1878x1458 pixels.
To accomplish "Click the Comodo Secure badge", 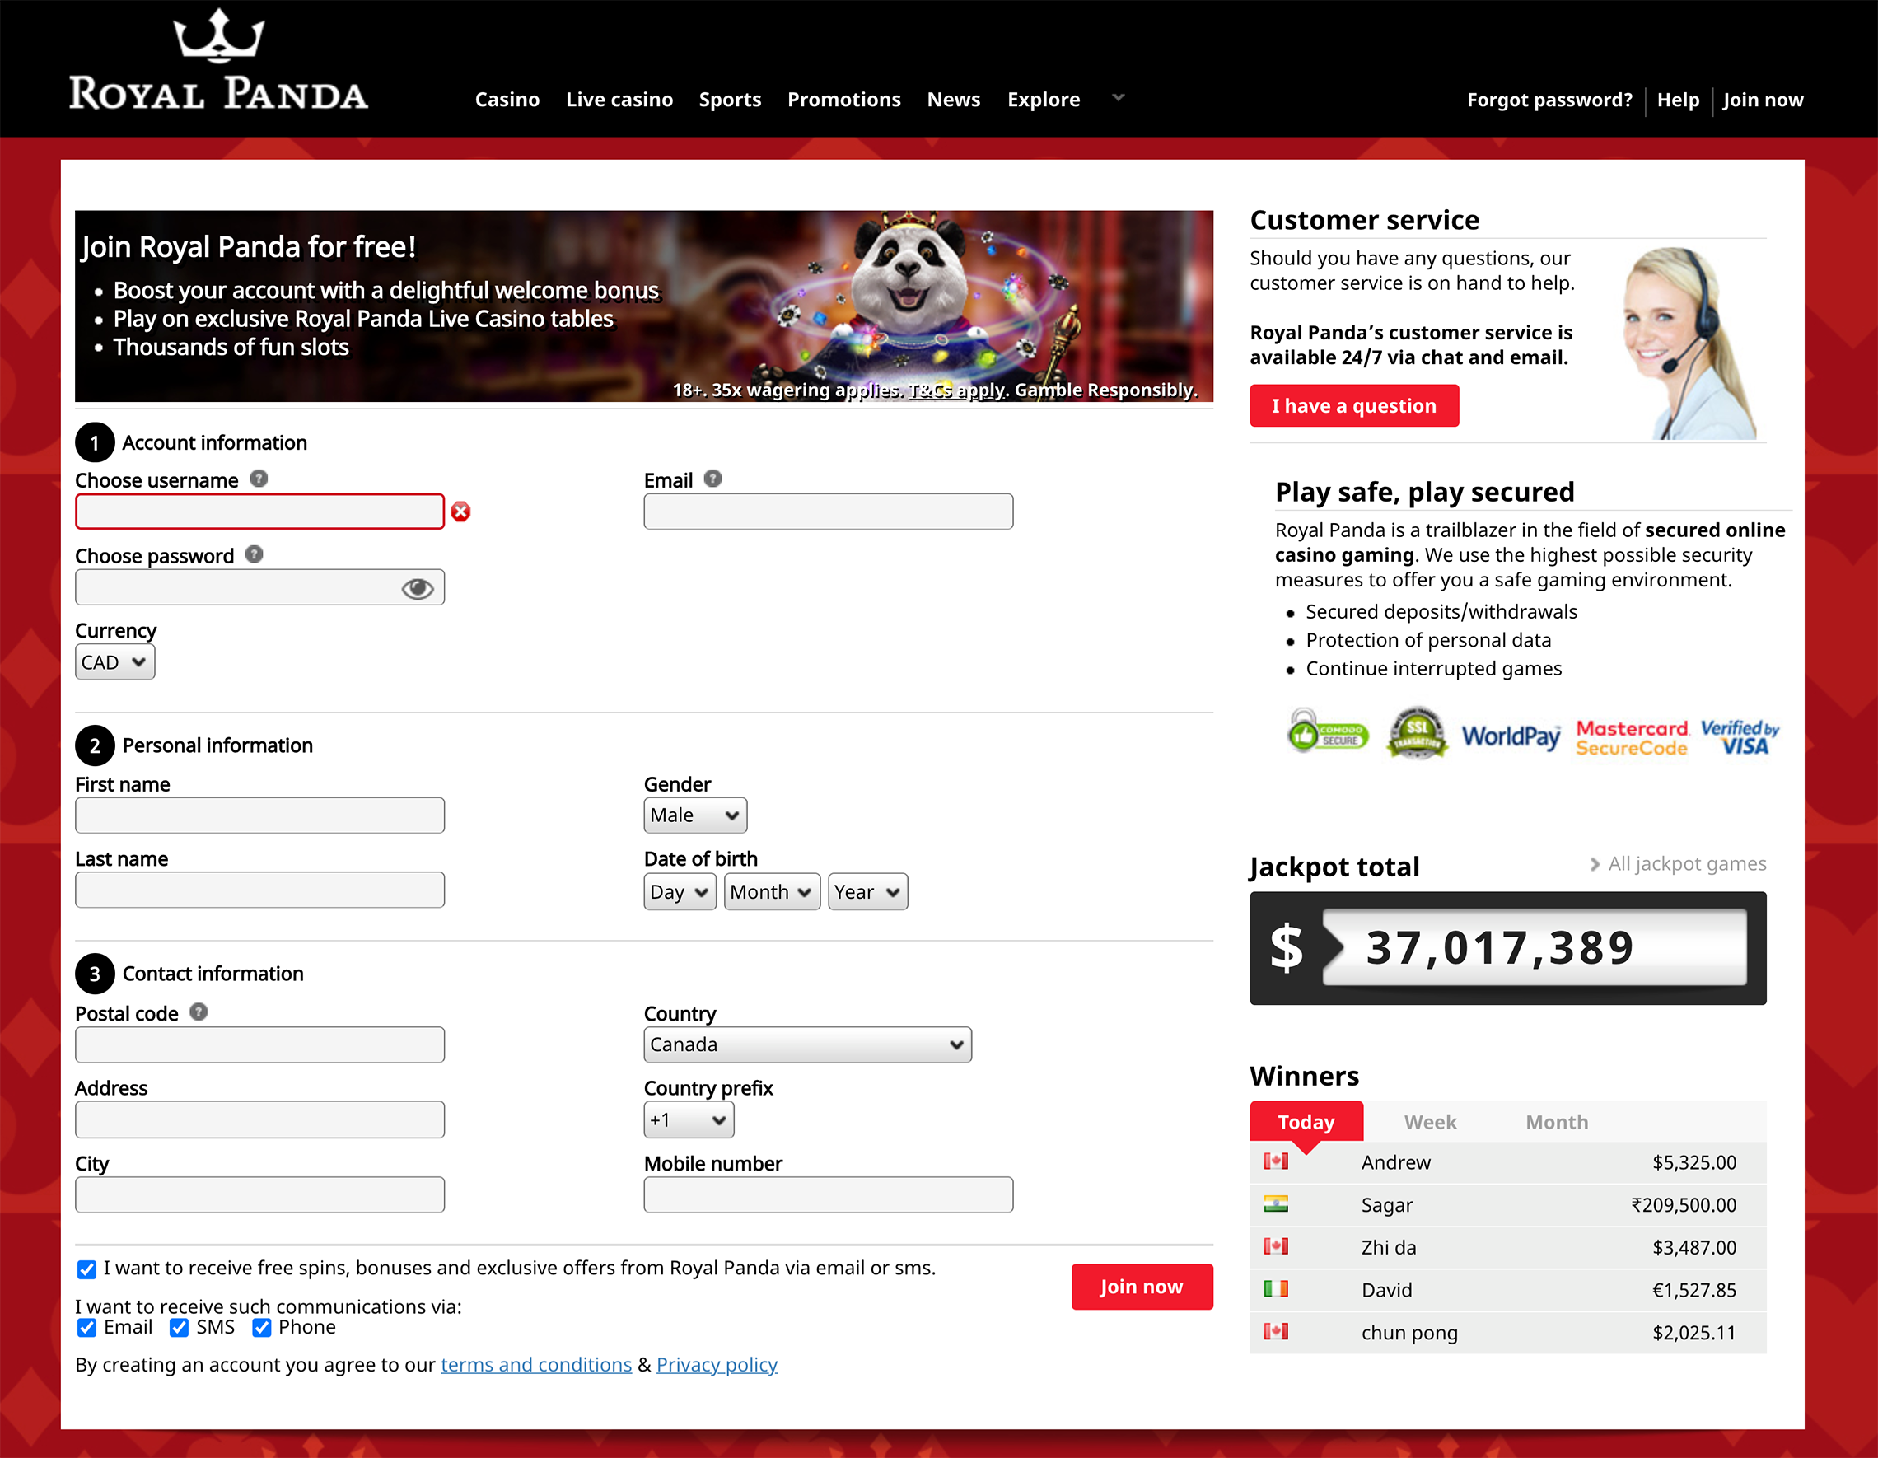I will [1327, 731].
